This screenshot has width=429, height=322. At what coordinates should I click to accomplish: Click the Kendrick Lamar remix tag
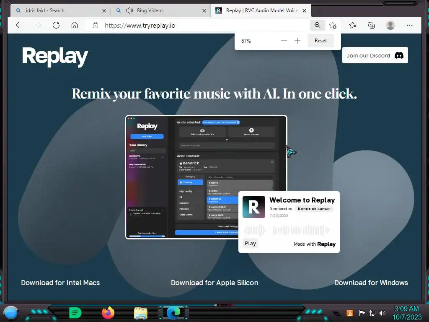[x=314, y=209]
